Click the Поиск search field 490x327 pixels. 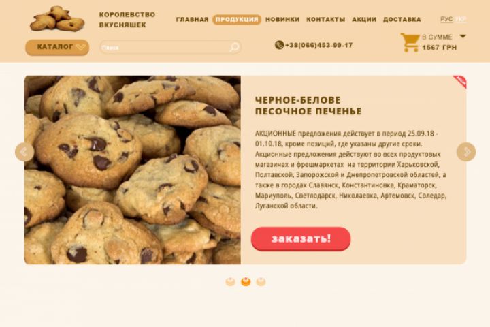(170, 48)
